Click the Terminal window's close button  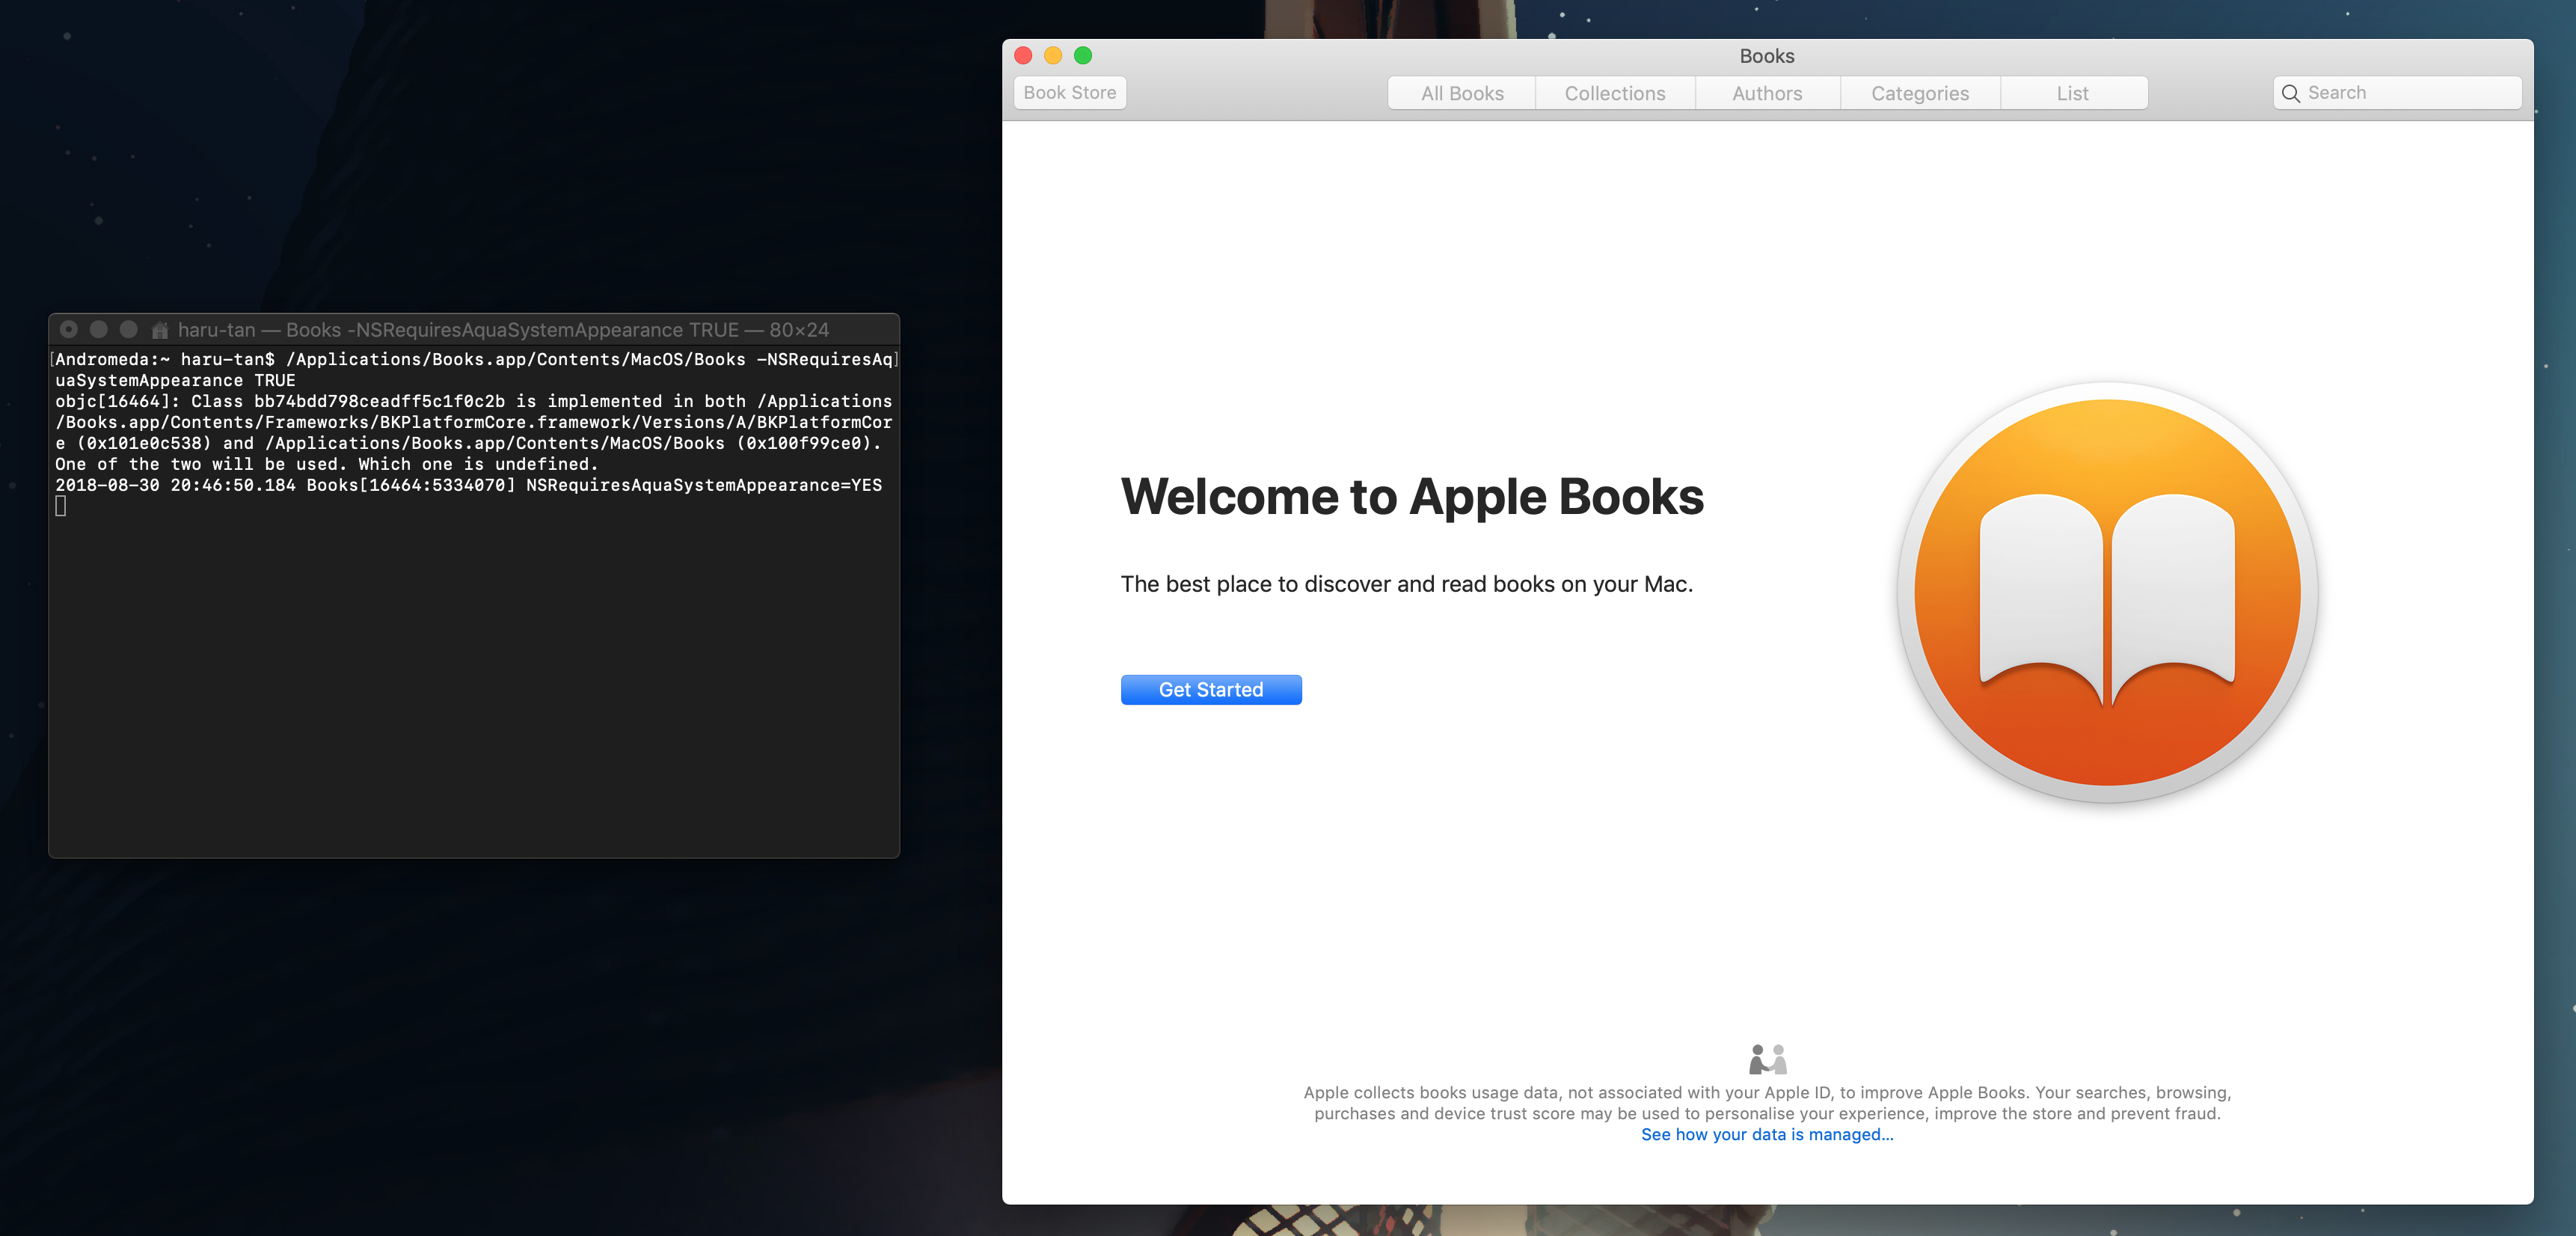[x=69, y=329]
